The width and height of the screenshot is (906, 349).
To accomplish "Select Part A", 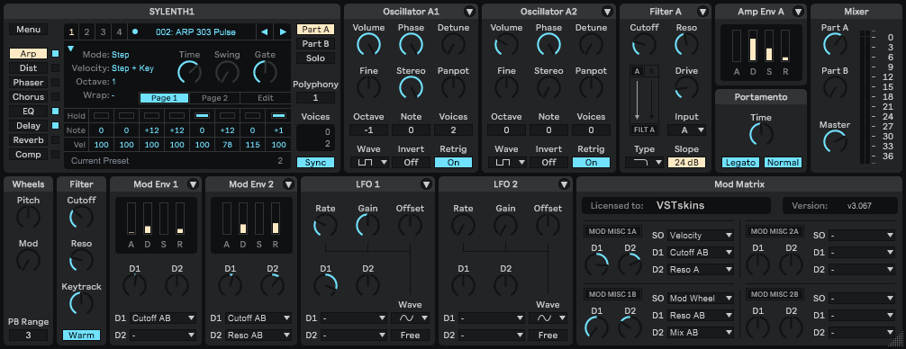I will click(x=315, y=30).
